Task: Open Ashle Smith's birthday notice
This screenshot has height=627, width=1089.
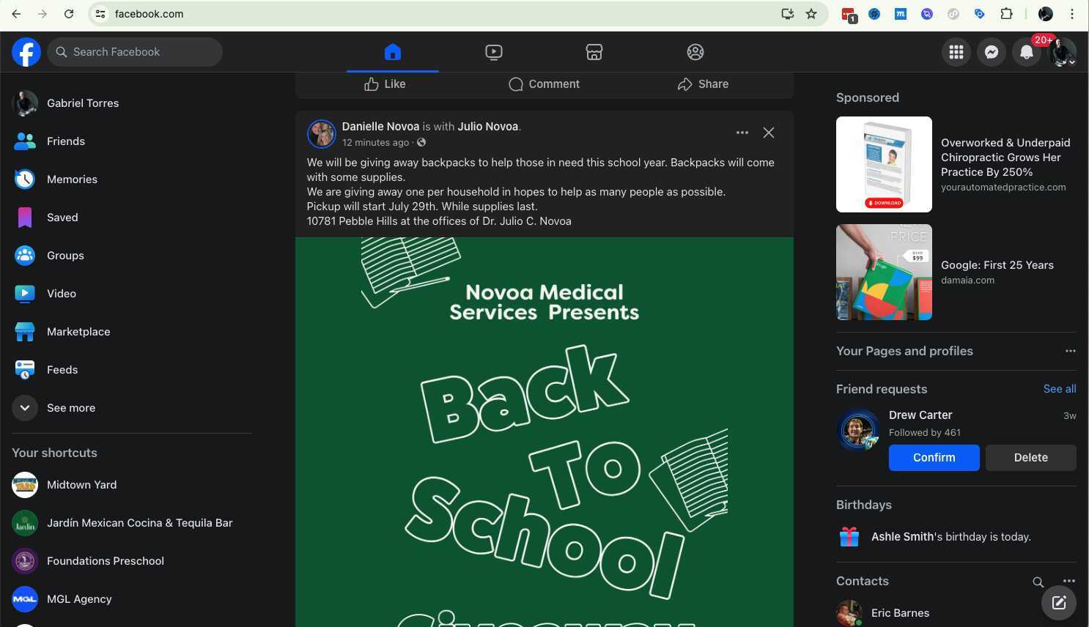Action: point(956,537)
